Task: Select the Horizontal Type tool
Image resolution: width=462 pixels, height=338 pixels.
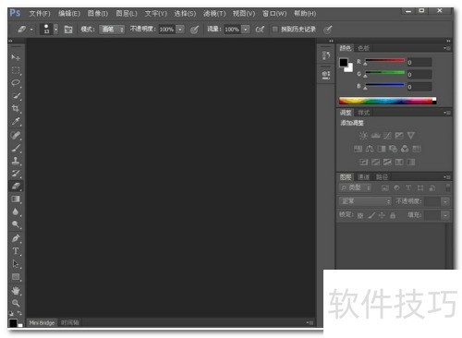Action: [16, 251]
